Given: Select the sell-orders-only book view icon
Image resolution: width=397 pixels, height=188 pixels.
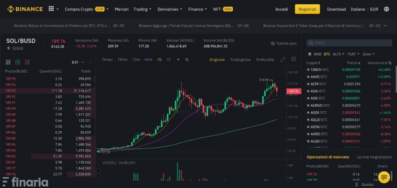Looking at the screenshot, I should (x=27, y=62).
